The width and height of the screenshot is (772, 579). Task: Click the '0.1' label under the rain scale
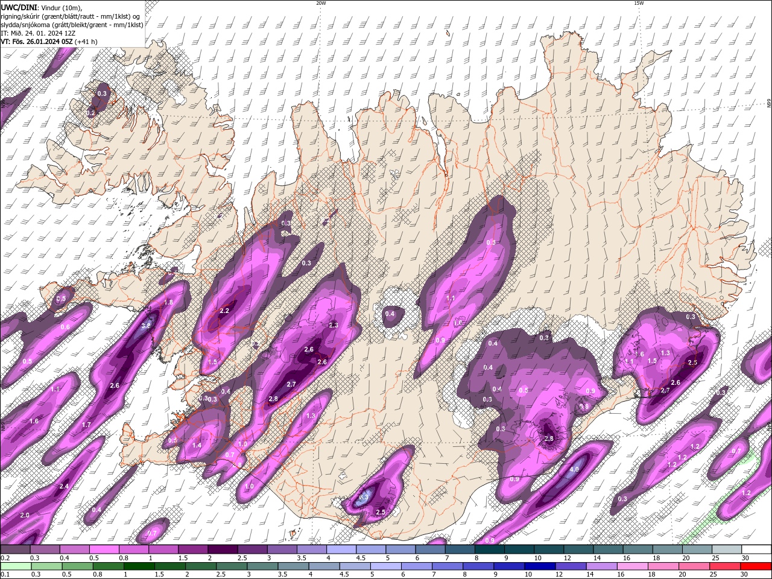click(x=5, y=574)
